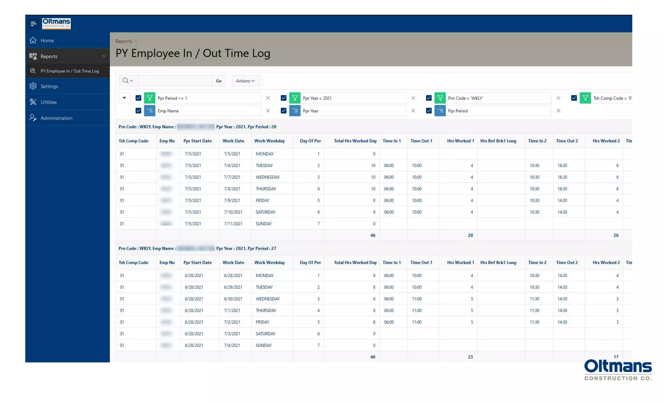The width and height of the screenshot is (664, 403).
Task: Click the green filter icon for Ppr Year = 2021
Action: [x=295, y=98]
